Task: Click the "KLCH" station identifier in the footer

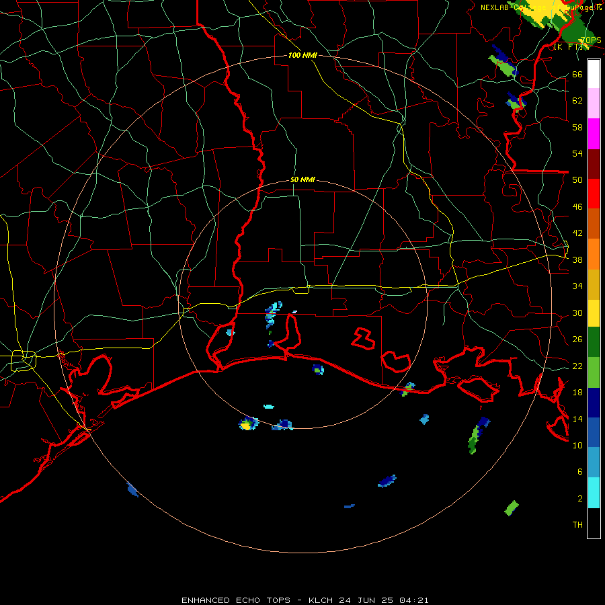Action: 321,600
